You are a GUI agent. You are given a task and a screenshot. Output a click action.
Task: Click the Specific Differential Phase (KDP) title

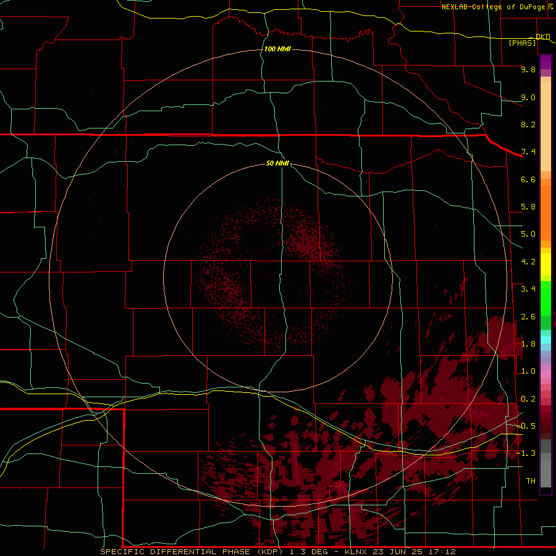[193, 552]
